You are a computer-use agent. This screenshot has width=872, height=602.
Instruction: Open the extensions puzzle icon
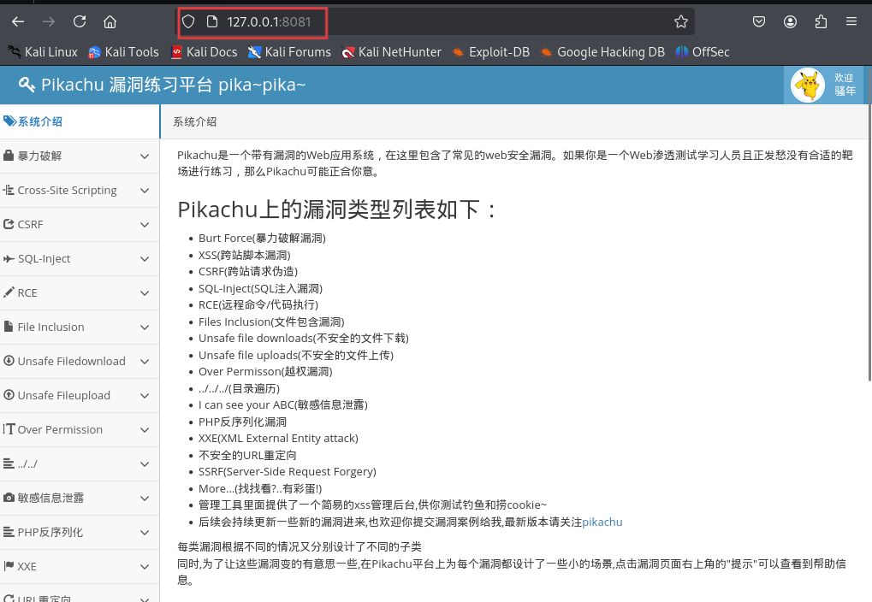tap(821, 21)
